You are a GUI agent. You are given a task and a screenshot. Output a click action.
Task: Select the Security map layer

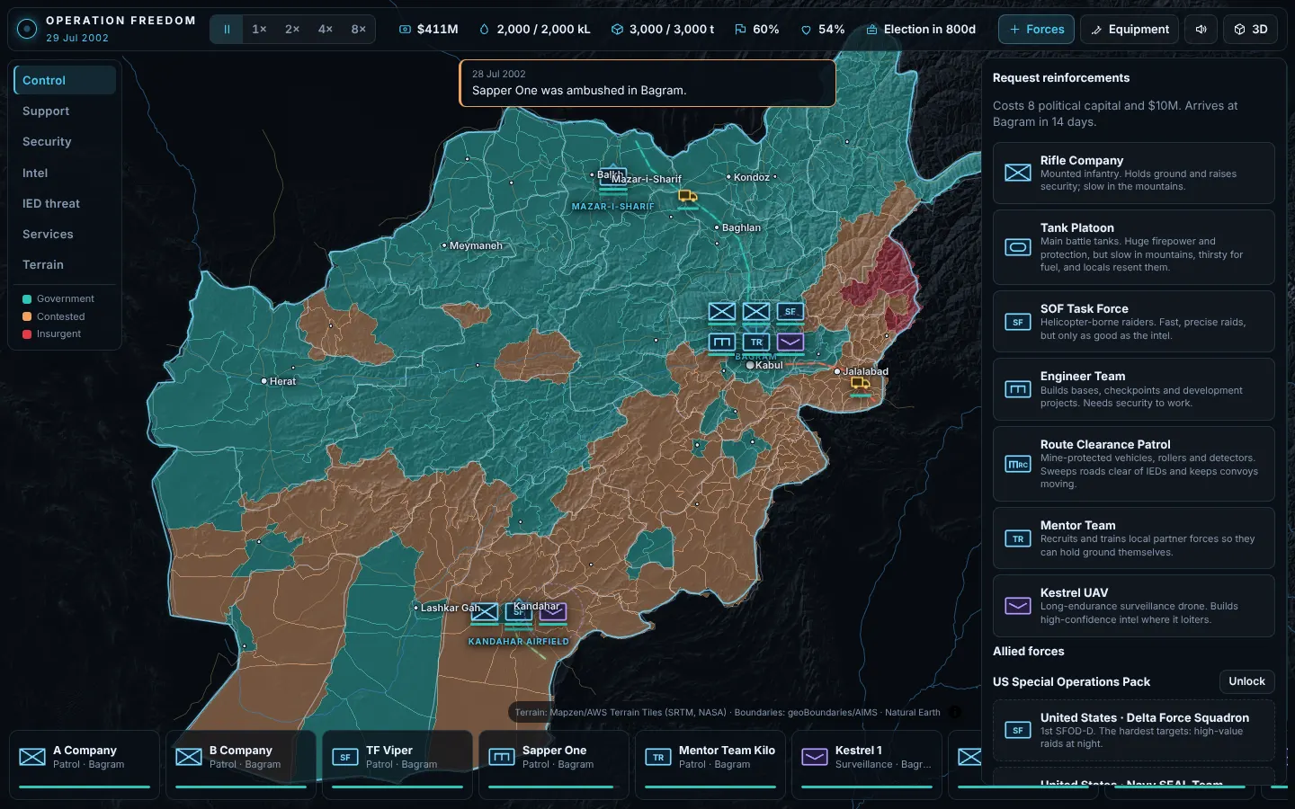pyautogui.click(x=65, y=141)
